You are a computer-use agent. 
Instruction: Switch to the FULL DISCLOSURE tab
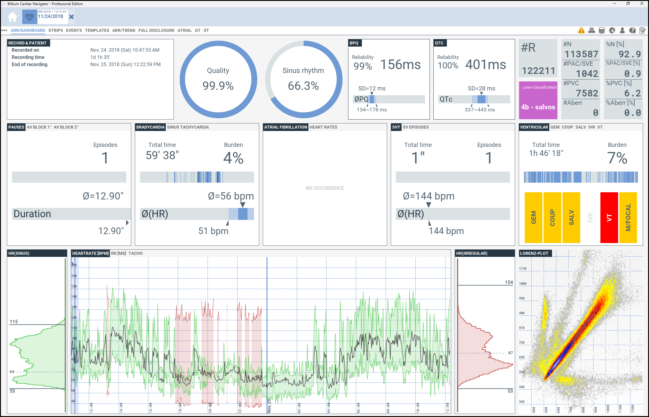(156, 30)
